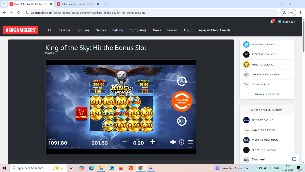Open the Bonuses menu
This screenshot has height=172, width=305.
[83, 30]
